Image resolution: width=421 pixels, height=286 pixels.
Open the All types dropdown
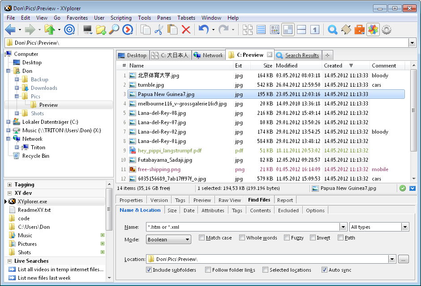379,227
